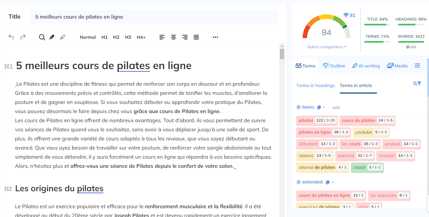Click the credits coin 689 indicator
The image size is (429, 217).
coord(411,47)
